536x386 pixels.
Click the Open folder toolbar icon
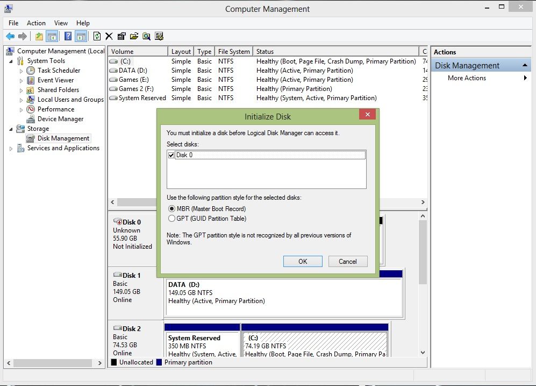134,36
